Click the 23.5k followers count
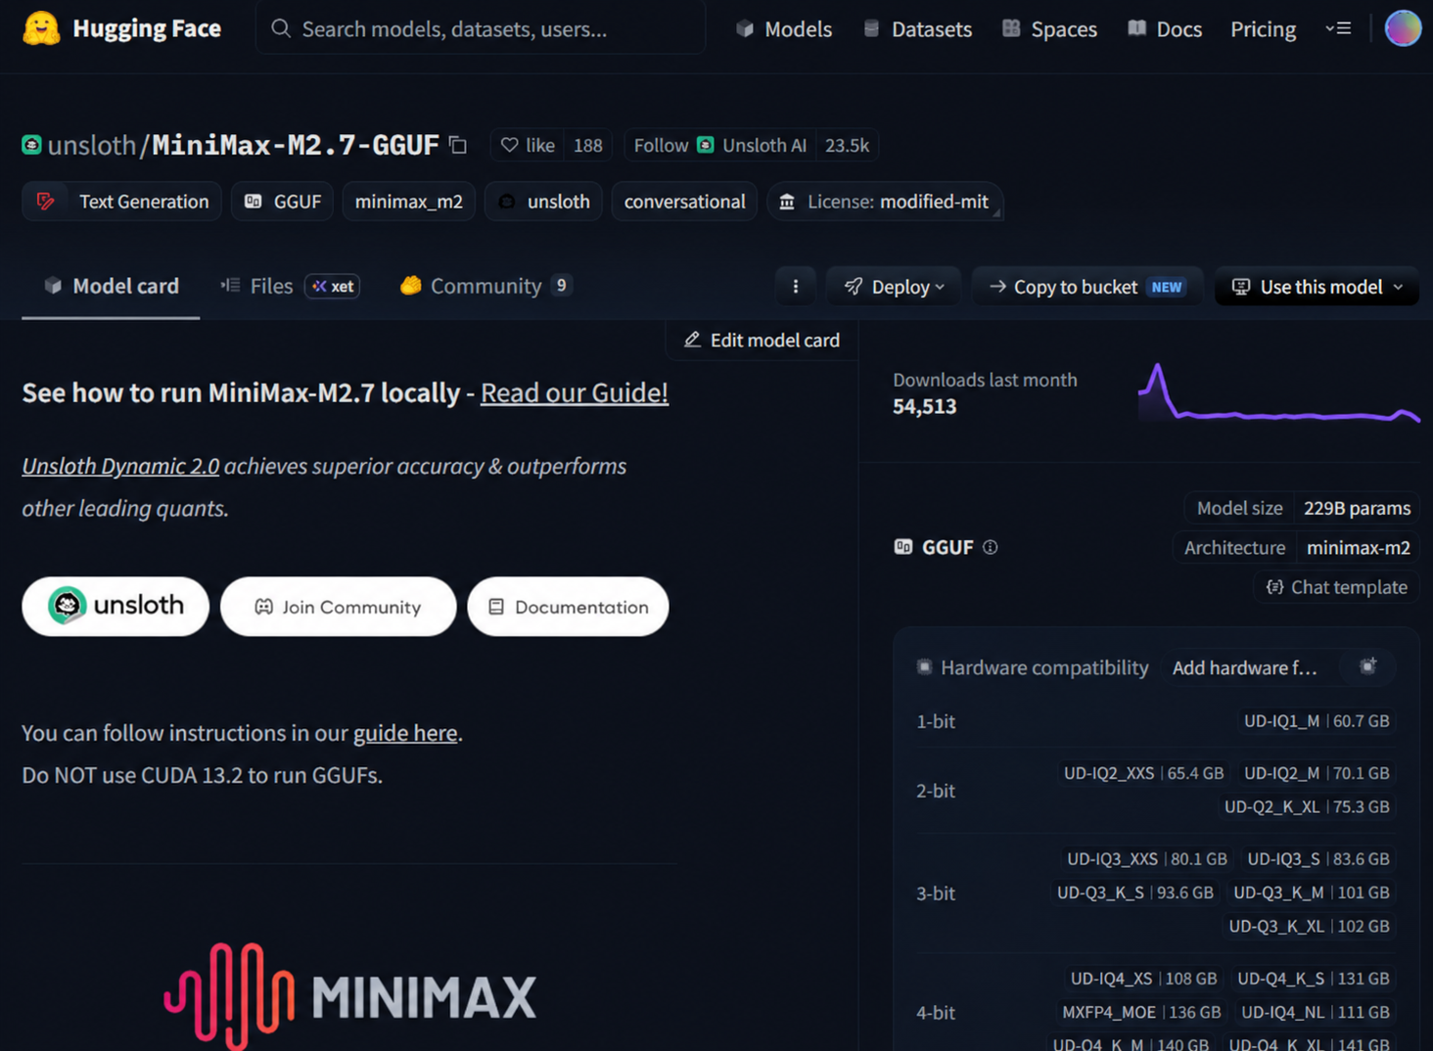Viewport: 1433px width, 1051px height. pyautogui.click(x=847, y=145)
